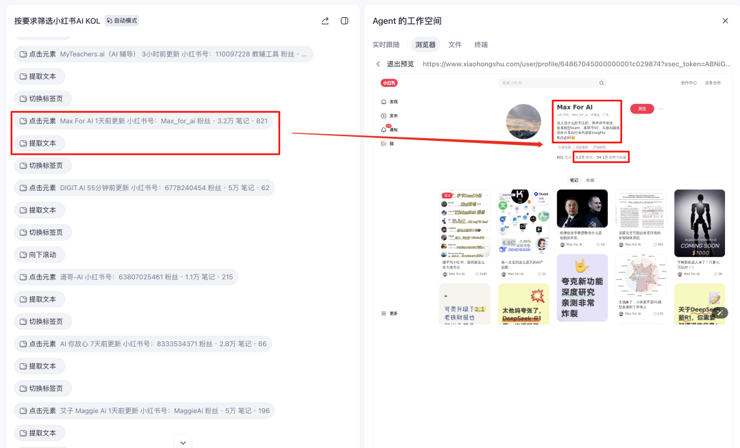Open the AI 你放心 点击元素 step

(143, 344)
